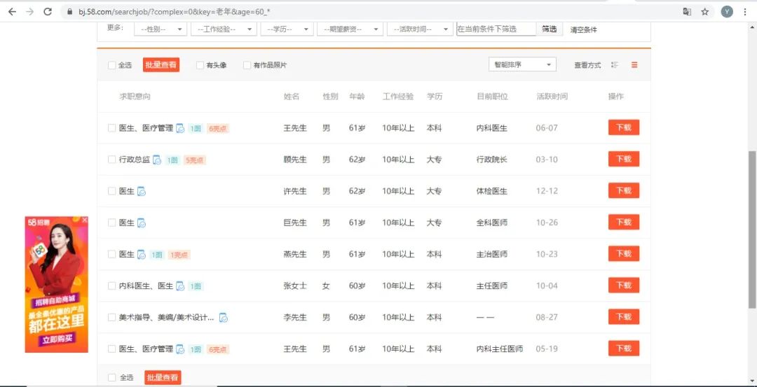View the site lock security icon
757x387 pixels.
click(70, 12)
